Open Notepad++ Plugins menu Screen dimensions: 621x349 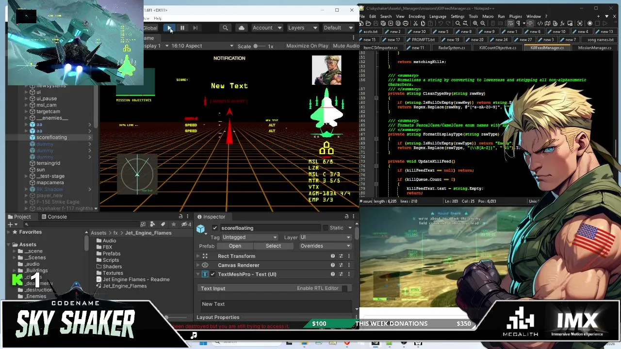click(515, 16)
